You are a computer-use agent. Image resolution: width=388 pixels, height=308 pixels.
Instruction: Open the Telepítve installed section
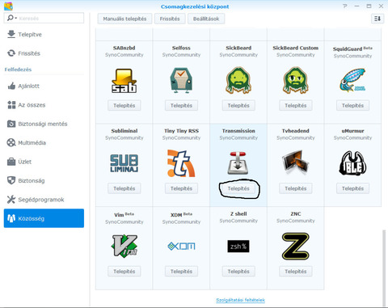coord(44,35)
